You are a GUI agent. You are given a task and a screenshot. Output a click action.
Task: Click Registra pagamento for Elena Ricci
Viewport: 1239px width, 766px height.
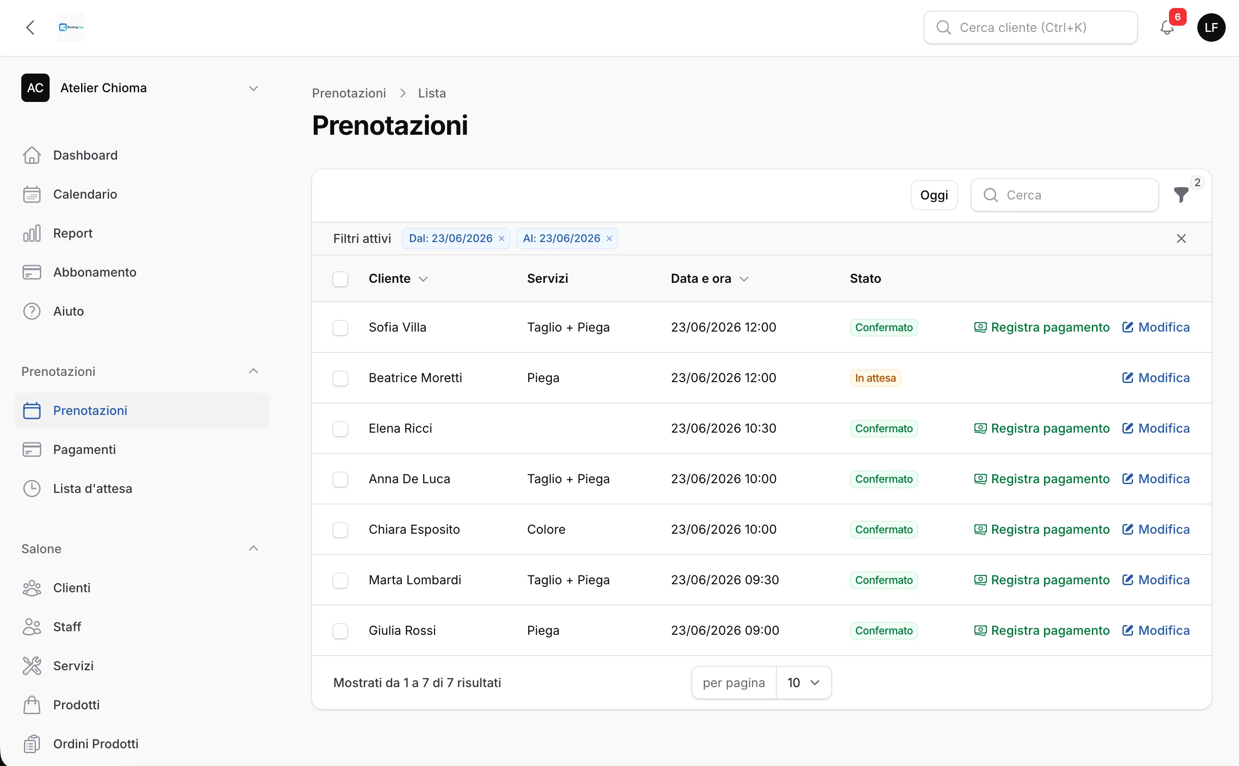(x=1041, y=429)
